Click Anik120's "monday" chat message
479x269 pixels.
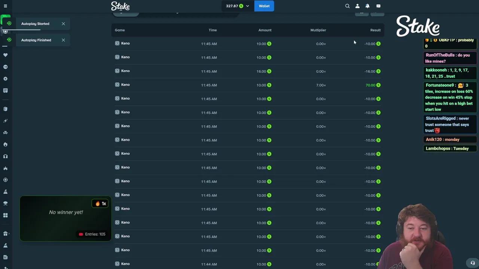click(x=450, y=139)
